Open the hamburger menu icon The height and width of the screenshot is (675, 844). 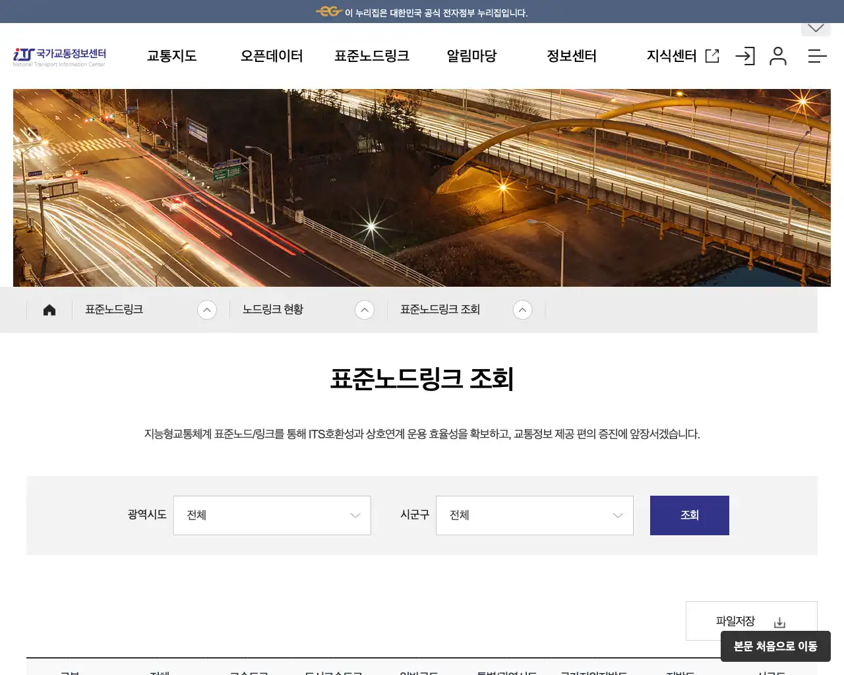tap(817, 56)
